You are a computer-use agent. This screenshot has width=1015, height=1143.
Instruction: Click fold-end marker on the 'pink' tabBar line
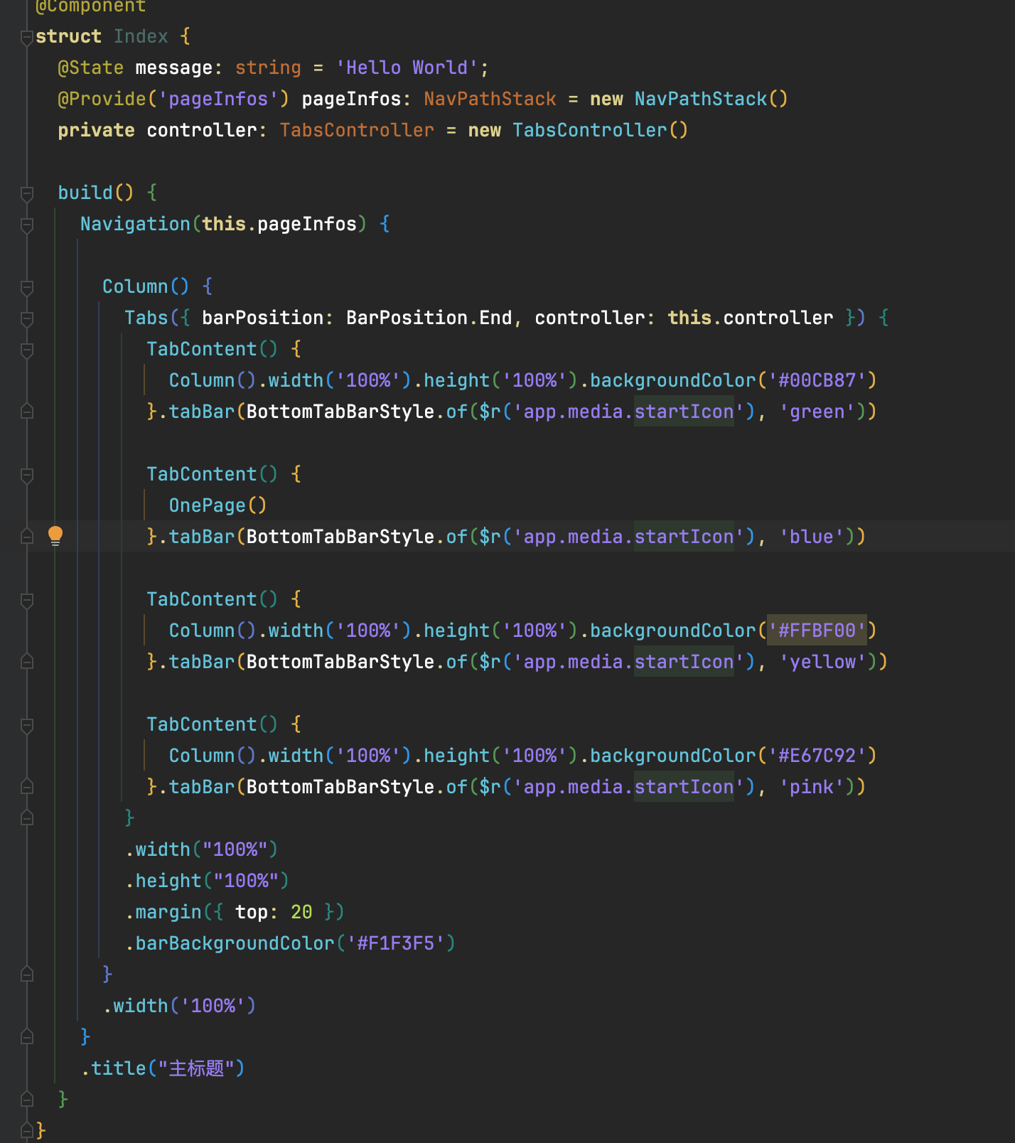click(27, 787)
